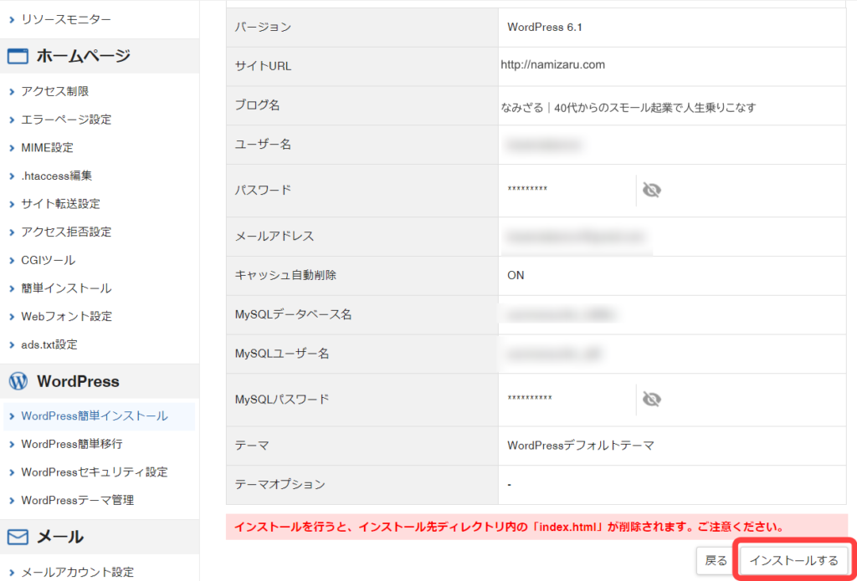Select WordPress簡単インストール menu item

pyautogui.click(x=99, y=416)
